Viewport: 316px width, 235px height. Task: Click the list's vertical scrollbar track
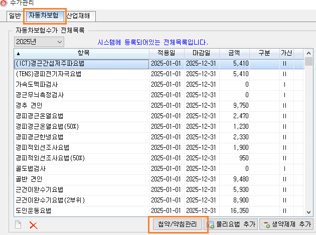tap(308, 150)
